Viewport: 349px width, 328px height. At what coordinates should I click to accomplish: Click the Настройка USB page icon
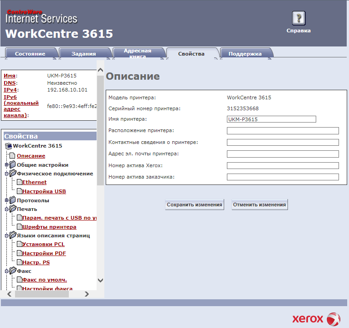(x=20, y=191)
